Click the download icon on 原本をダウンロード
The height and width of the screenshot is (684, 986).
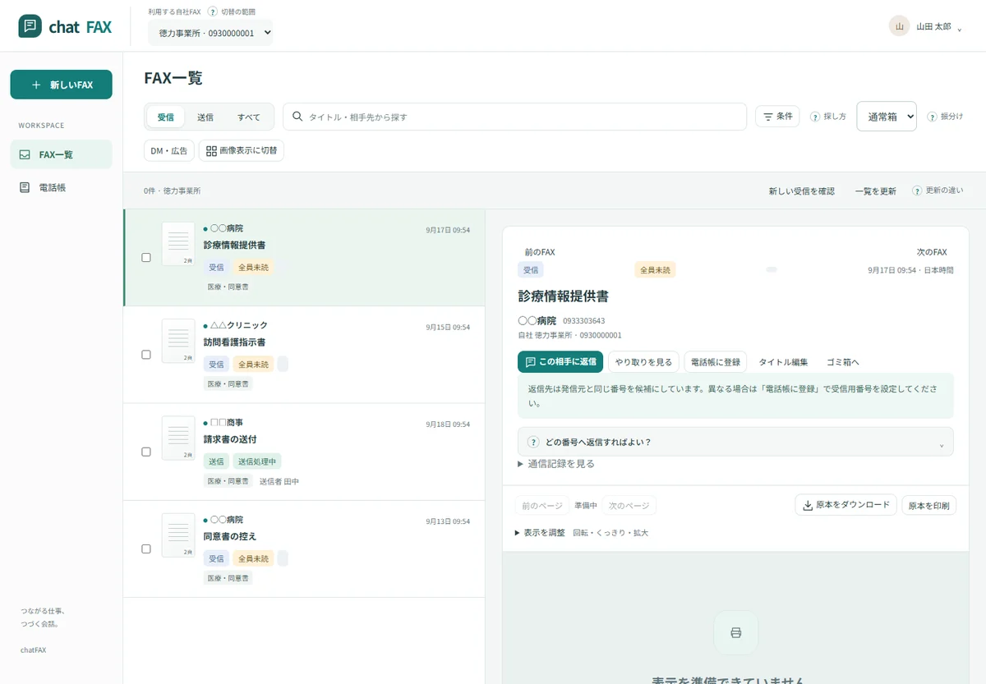tap(808, 505)
